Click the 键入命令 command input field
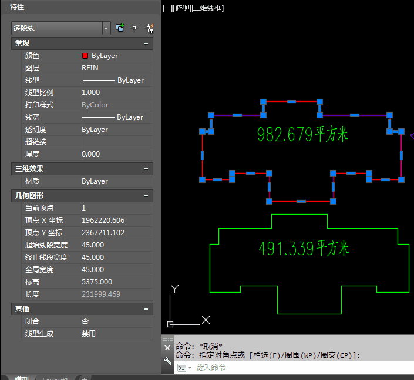This screenshot has height=380, width=414. pyautogui.click(x=294, y=368)
